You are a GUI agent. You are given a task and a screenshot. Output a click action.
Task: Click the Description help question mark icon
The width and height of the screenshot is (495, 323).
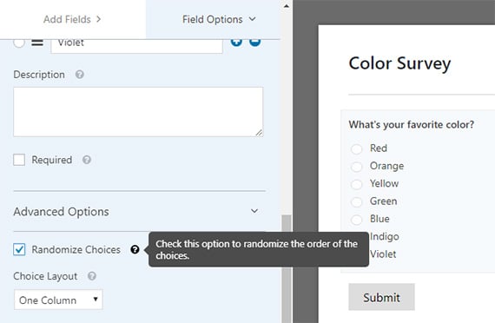80,75
